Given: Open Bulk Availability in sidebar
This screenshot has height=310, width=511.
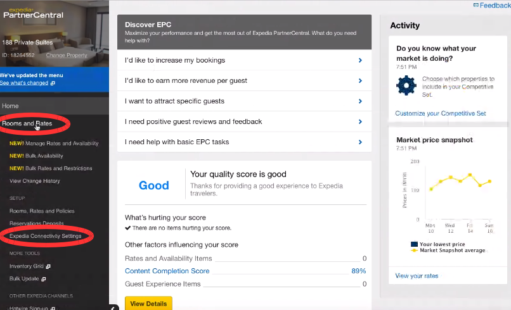Looking at the screenshot, I should [x=36, y=156].
